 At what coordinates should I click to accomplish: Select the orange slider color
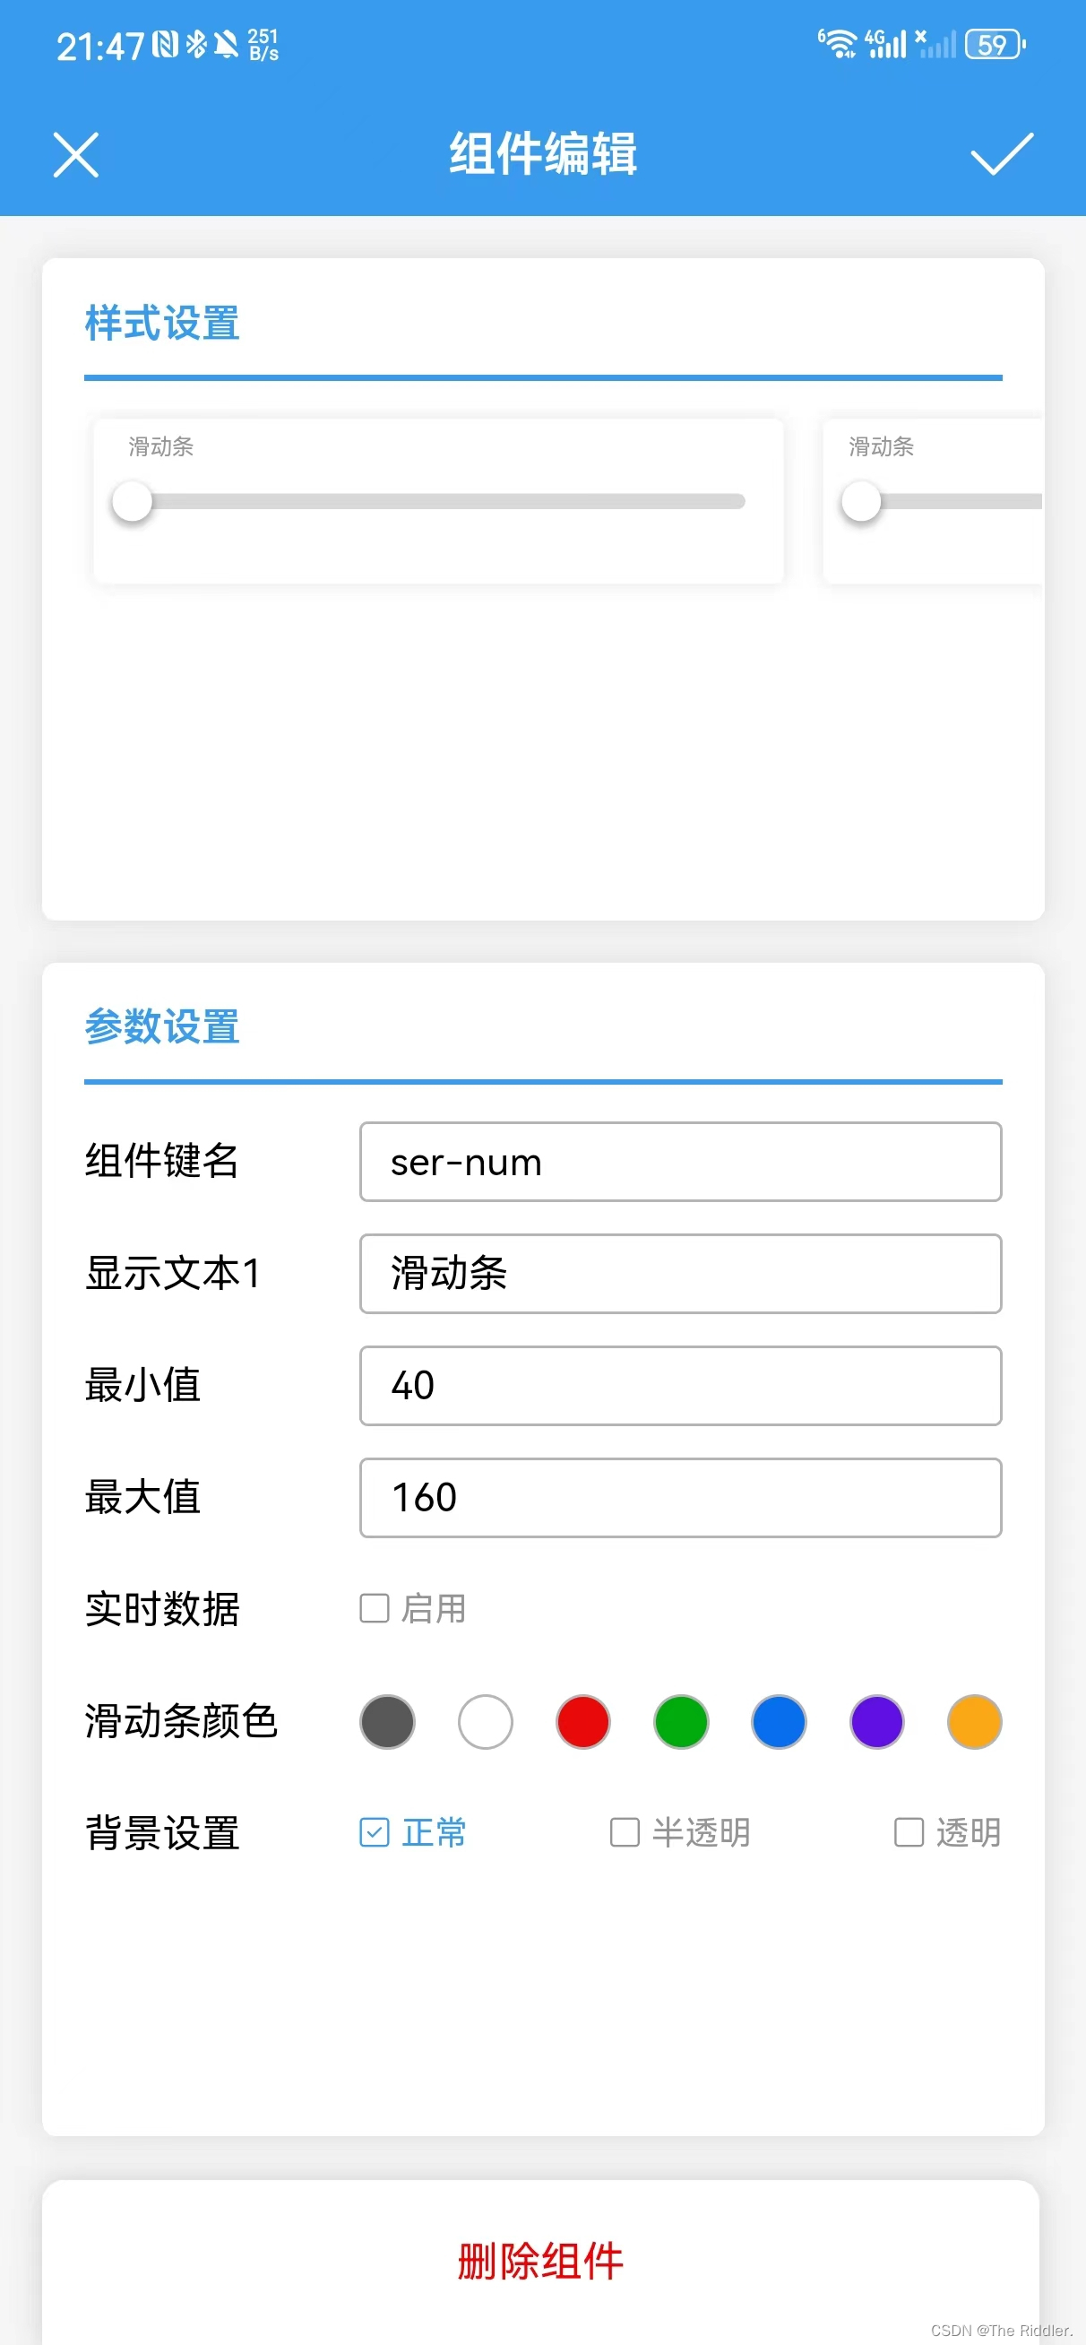(x=974, y=1721)
